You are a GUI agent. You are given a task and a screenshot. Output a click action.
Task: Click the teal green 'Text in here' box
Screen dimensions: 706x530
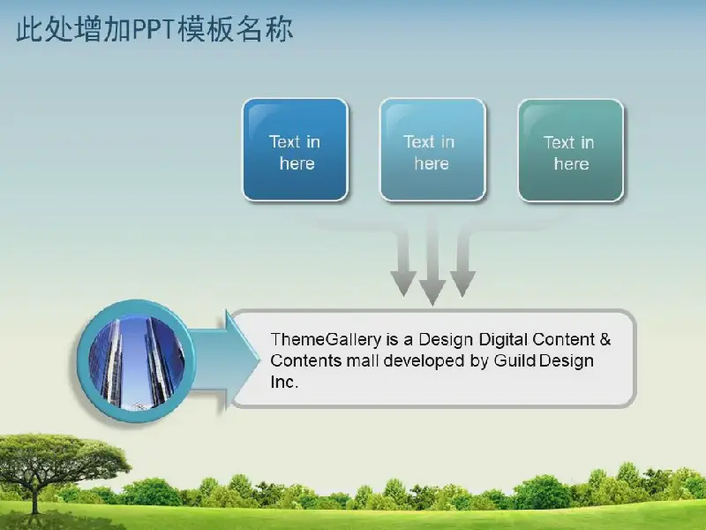pyautogui.click(x=571, y=150)
